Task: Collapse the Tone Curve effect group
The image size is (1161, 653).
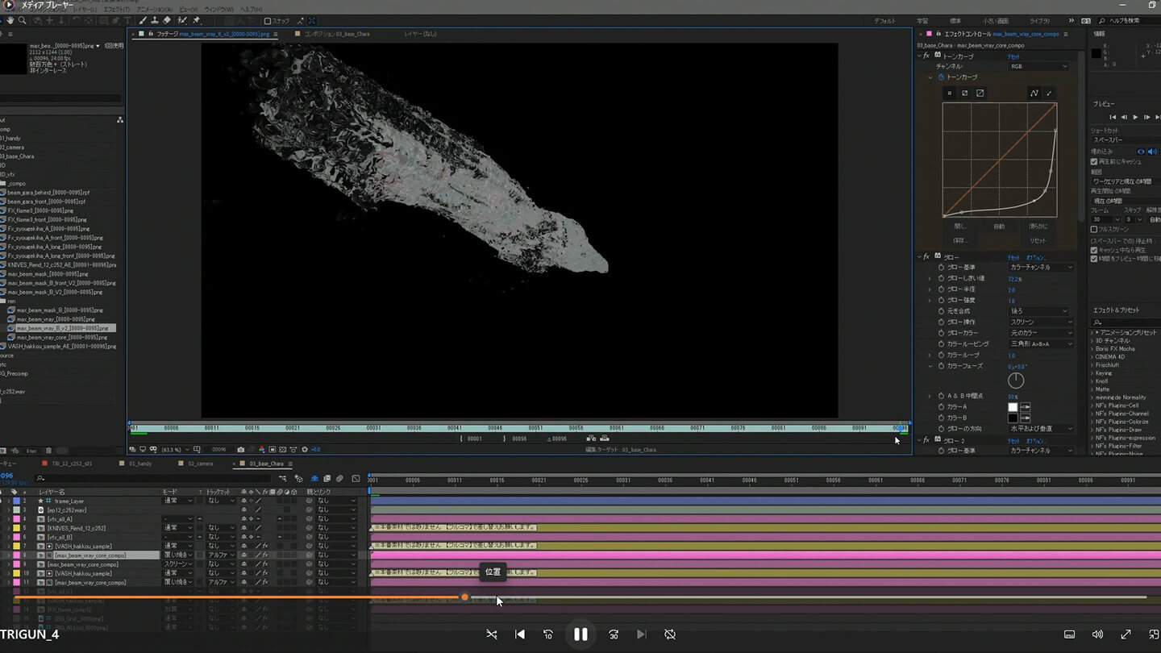Action: (920, 56)
